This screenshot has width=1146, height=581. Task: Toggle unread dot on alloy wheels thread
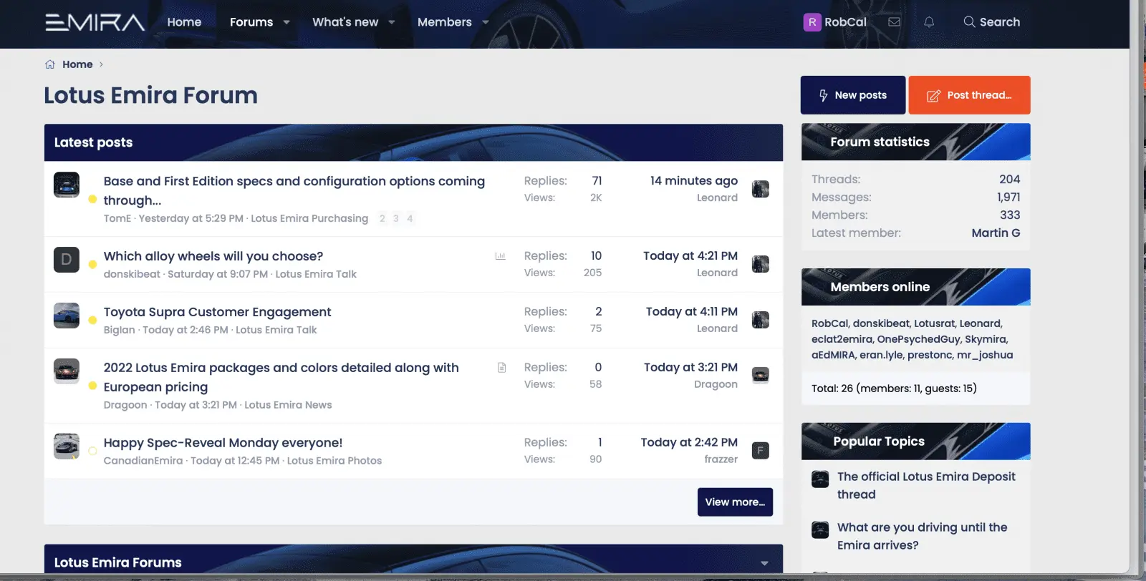point(92,265)
